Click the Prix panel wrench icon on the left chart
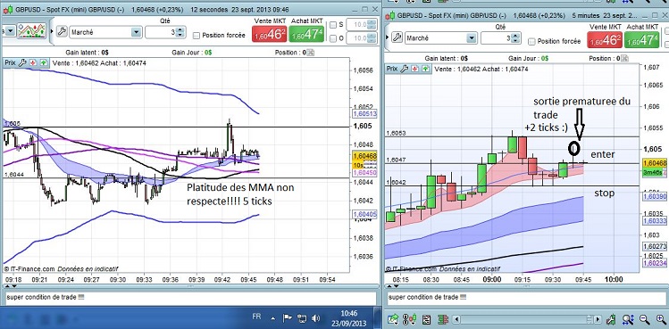Image resolution: width=669 pixels, height=329 pixels. pyautogui.click(x=22, y=63)
